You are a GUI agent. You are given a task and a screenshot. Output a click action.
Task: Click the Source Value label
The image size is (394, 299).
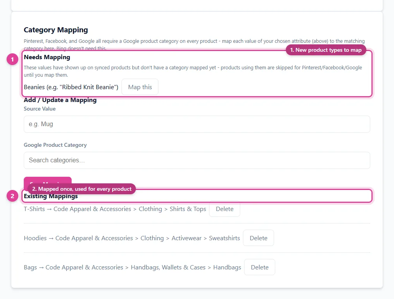tap(40, 109)
